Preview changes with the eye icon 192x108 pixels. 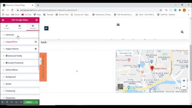click(21, 102)
